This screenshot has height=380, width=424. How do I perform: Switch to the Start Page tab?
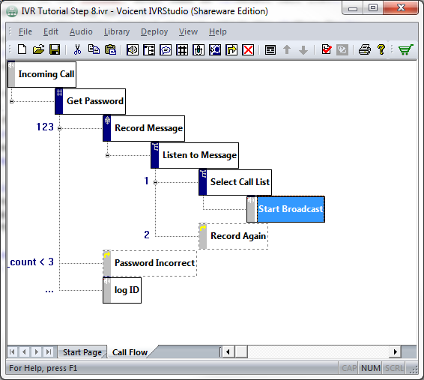tap(82, 352)
